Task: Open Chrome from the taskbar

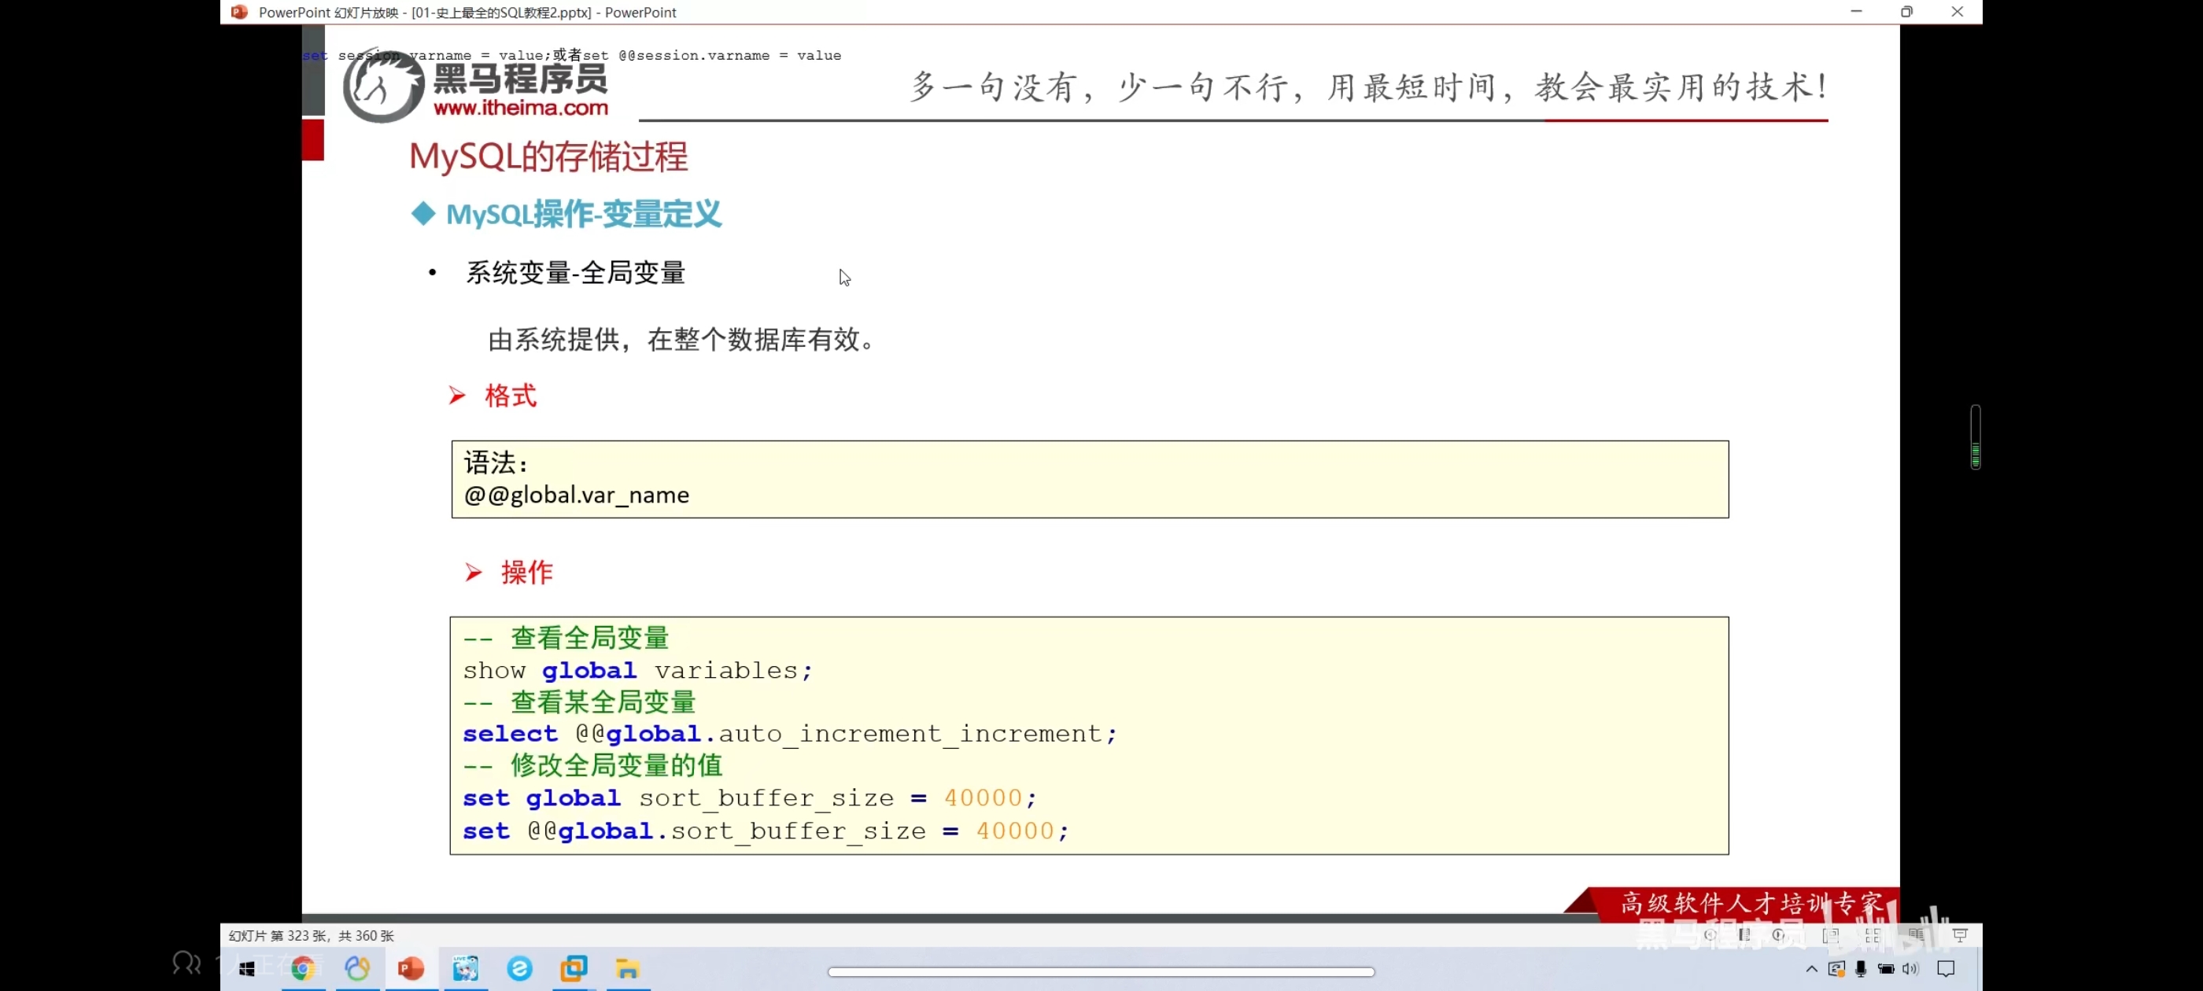Action: click(303, 968)
